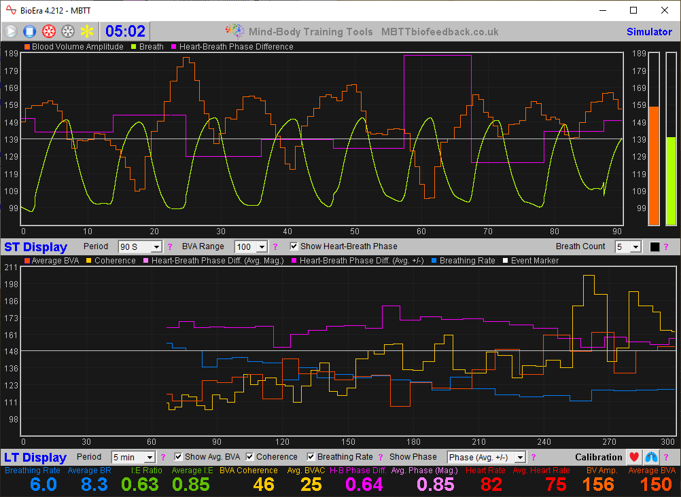Click the Mind-Body Training Tools logo icon
The height and width of the screenshot is (497, 681).
[234, 31]
